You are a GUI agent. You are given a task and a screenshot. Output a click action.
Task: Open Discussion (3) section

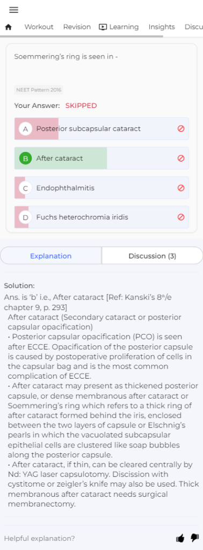tap(152, 256)
